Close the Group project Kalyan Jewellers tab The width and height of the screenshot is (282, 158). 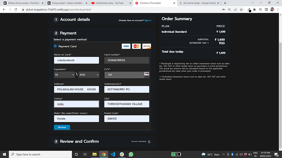coord(86,3)
